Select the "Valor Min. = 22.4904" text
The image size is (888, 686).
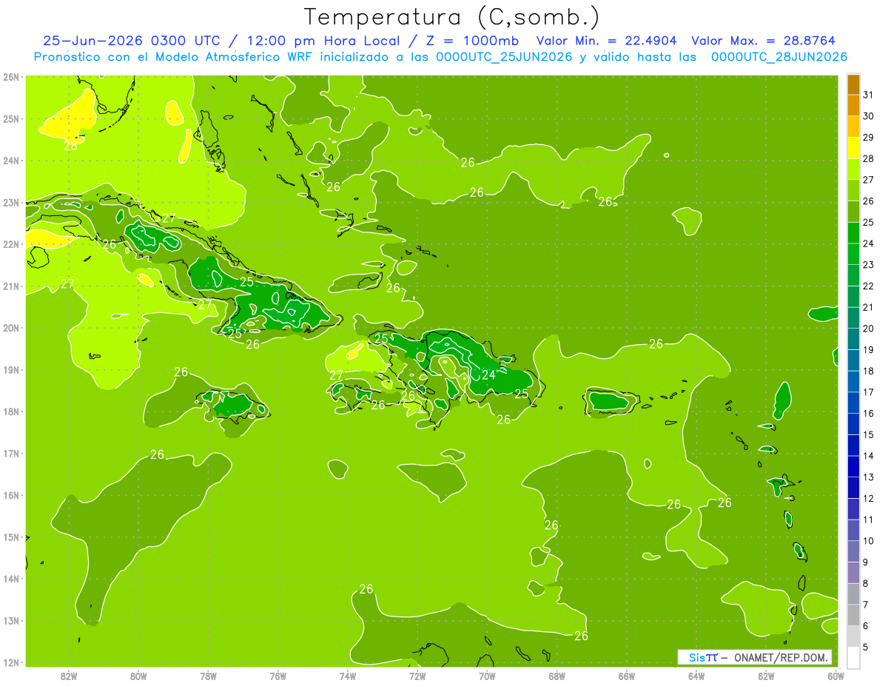(606, 41)
